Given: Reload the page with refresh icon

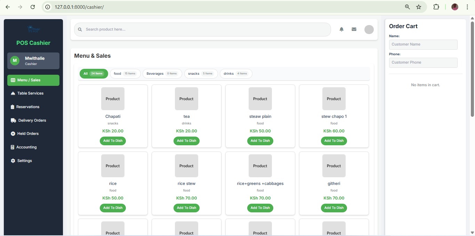Looking at the screenshot, I should 33,7.
